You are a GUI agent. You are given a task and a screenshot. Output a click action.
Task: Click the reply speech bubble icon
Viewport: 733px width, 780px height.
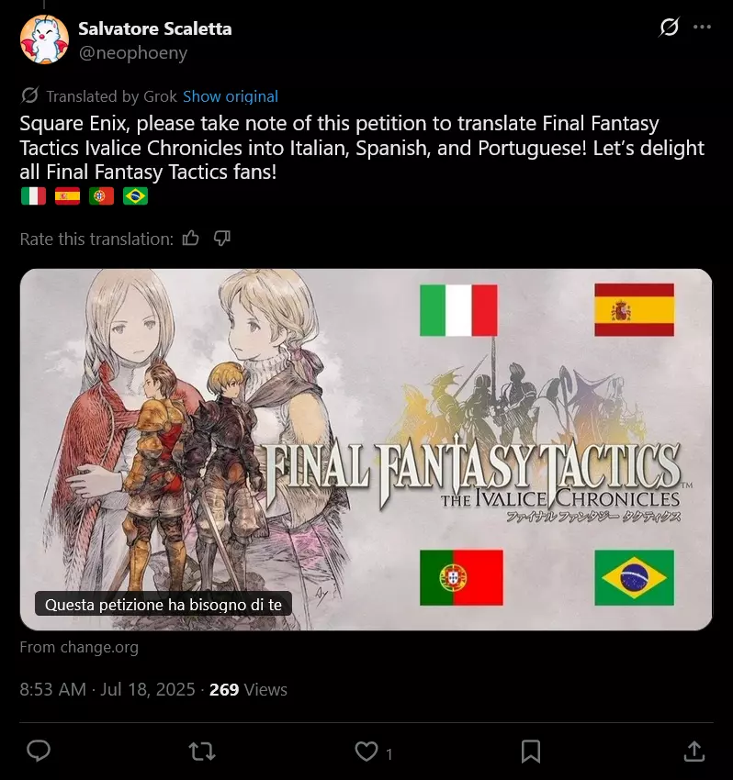39,752
